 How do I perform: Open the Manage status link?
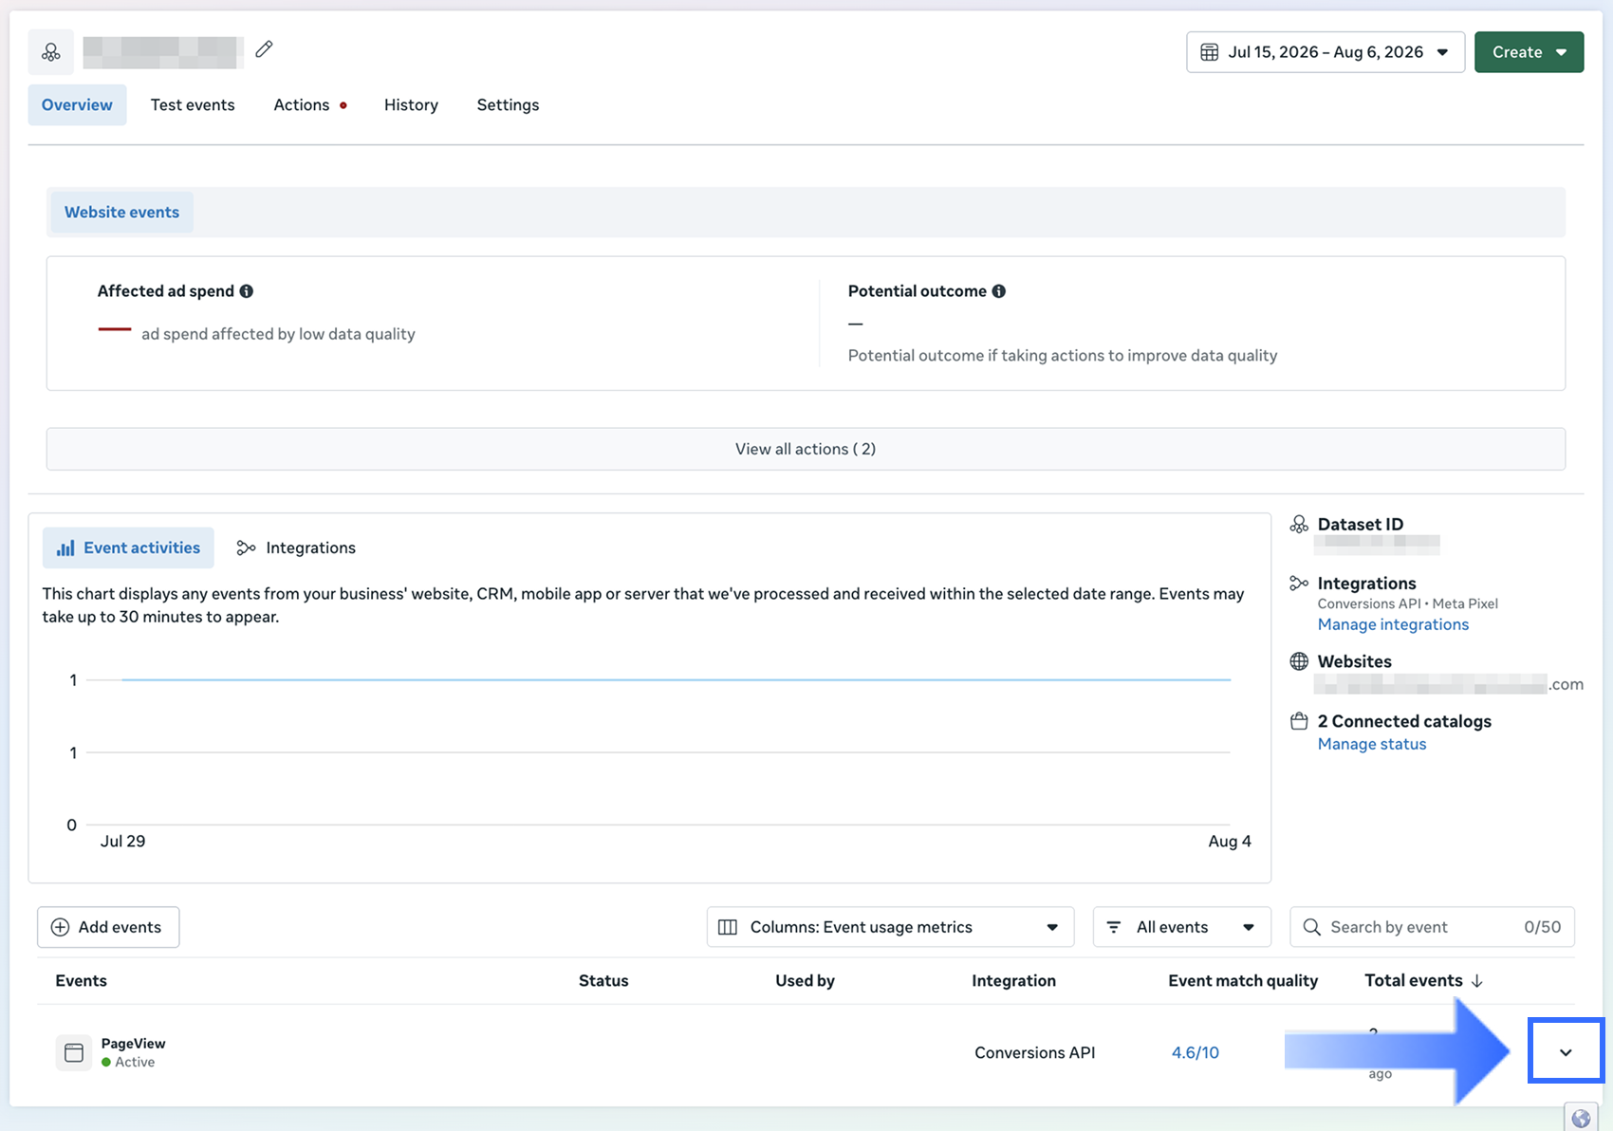(1372, 744)
